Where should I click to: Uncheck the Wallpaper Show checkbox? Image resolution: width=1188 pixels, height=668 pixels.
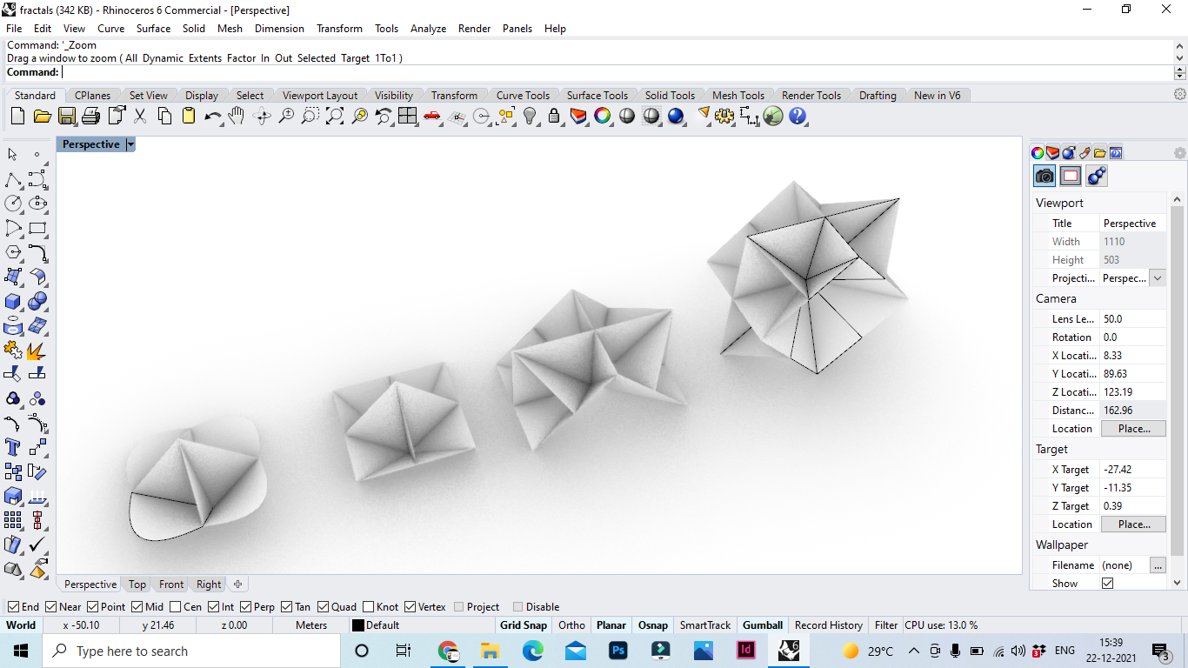[x=1107, y=584]
